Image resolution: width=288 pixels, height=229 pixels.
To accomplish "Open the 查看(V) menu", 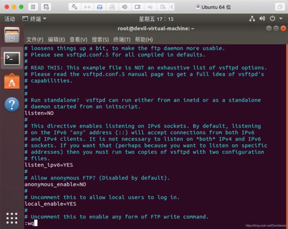I will [78, 39].
